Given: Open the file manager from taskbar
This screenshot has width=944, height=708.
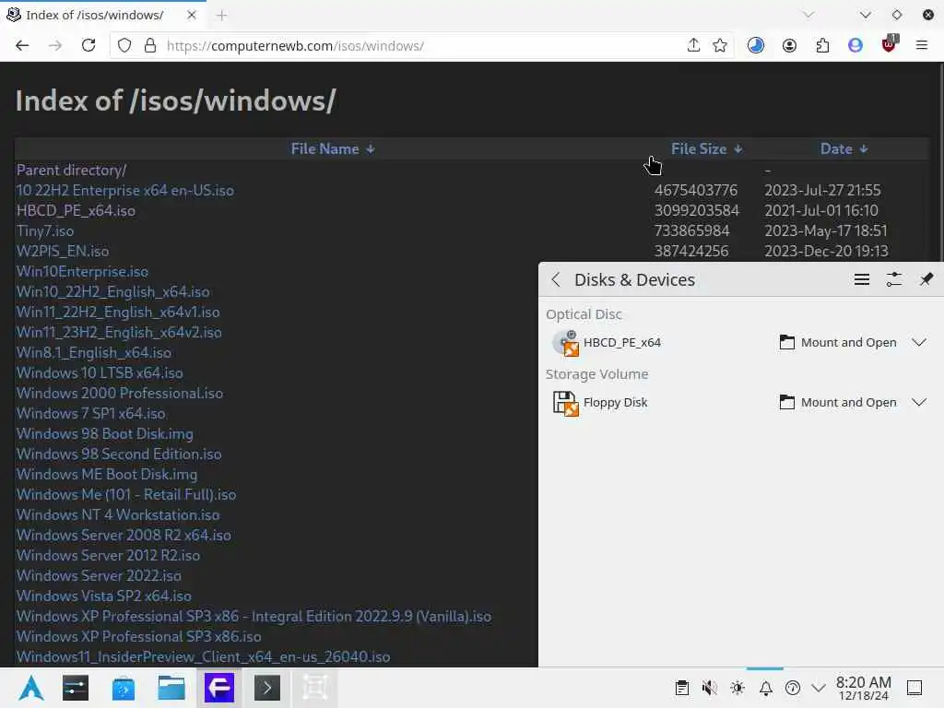Looking at the screenshot, I should [171, 688].
